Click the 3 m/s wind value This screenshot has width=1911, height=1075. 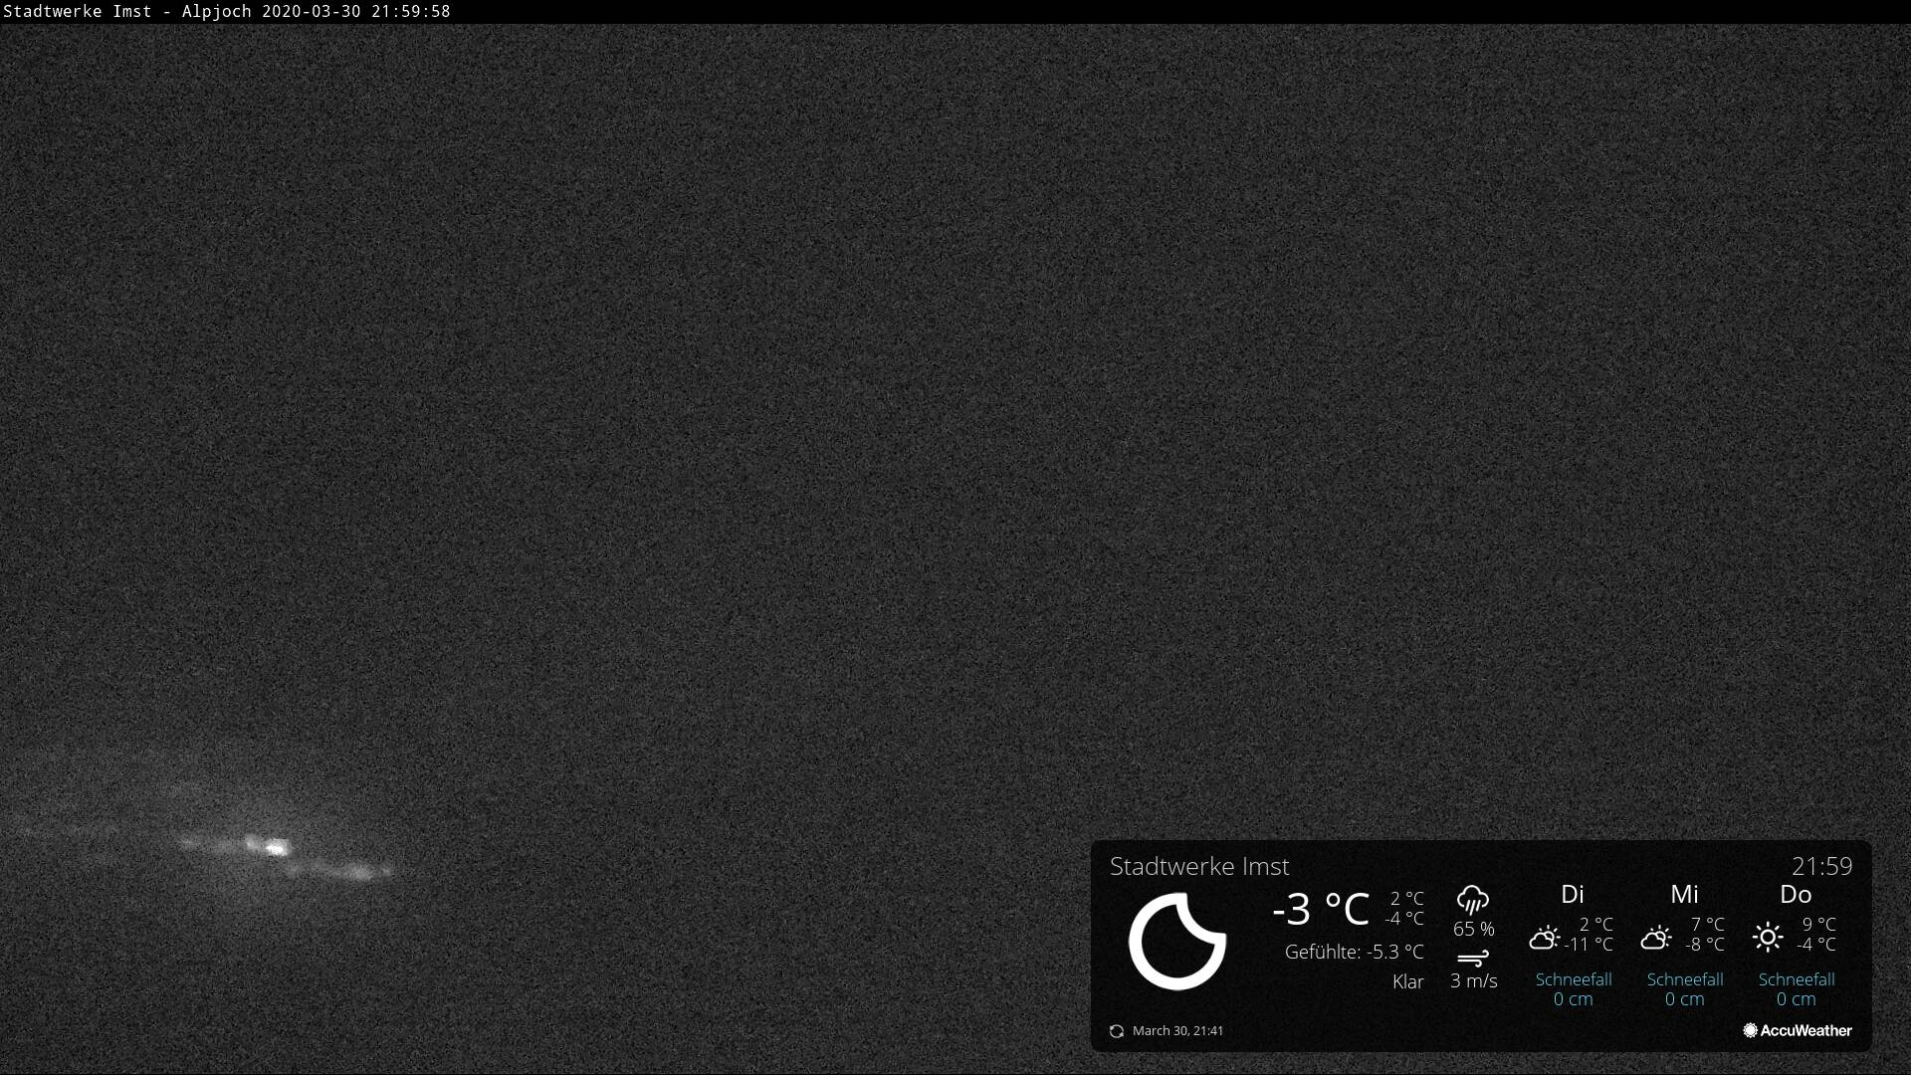tap(1474, 980)
